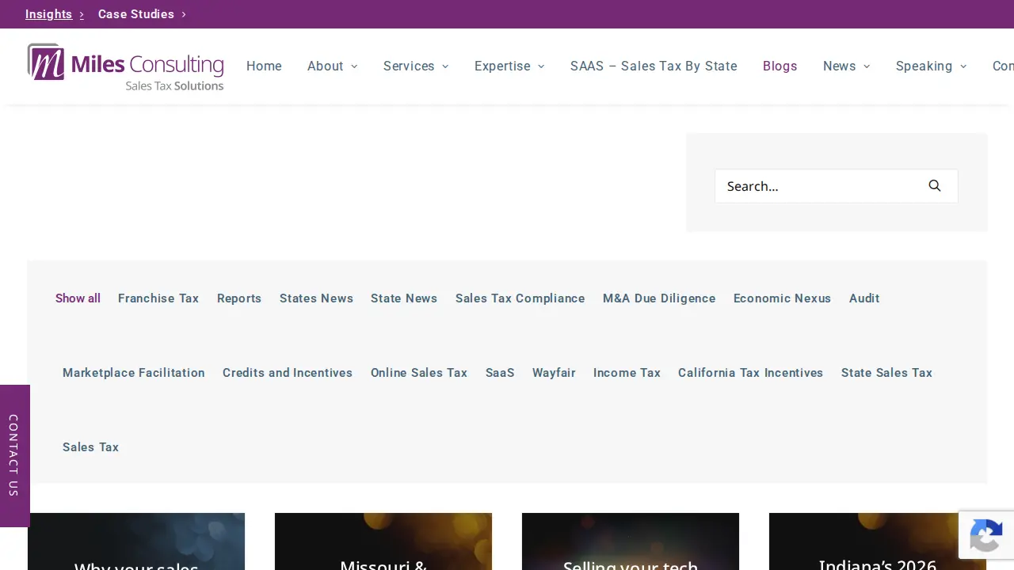
Task: Filter posts by Income Tax
Action: point(627,373)
